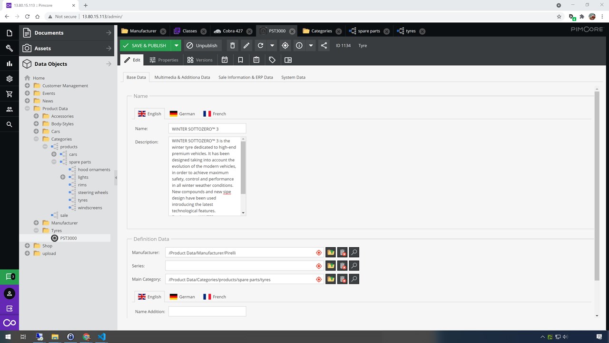This screenshot has width=609, height=343.
Task: Open the System Data tab
Action: [293, 77]
